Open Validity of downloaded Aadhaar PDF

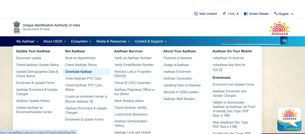point(234,109)
